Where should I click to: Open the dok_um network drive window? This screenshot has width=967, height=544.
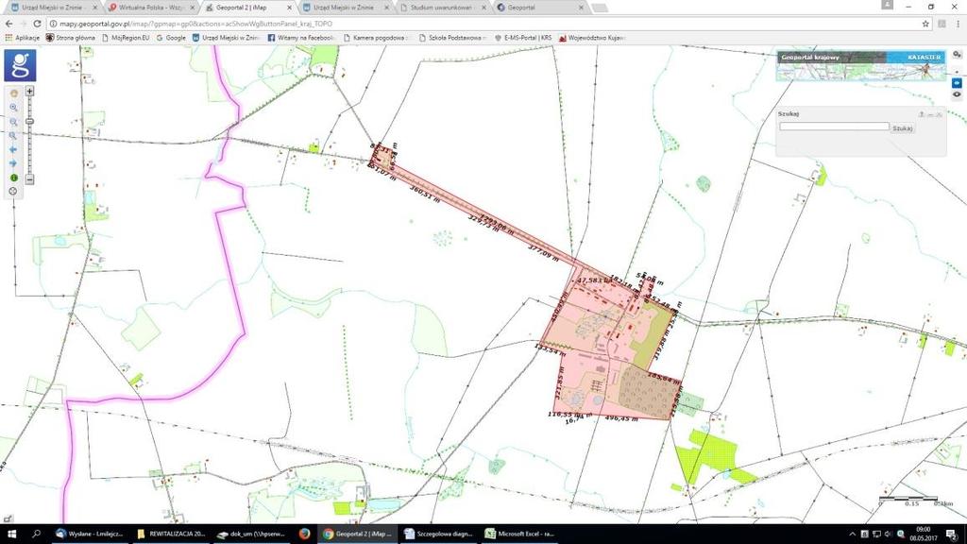(251, 534)
